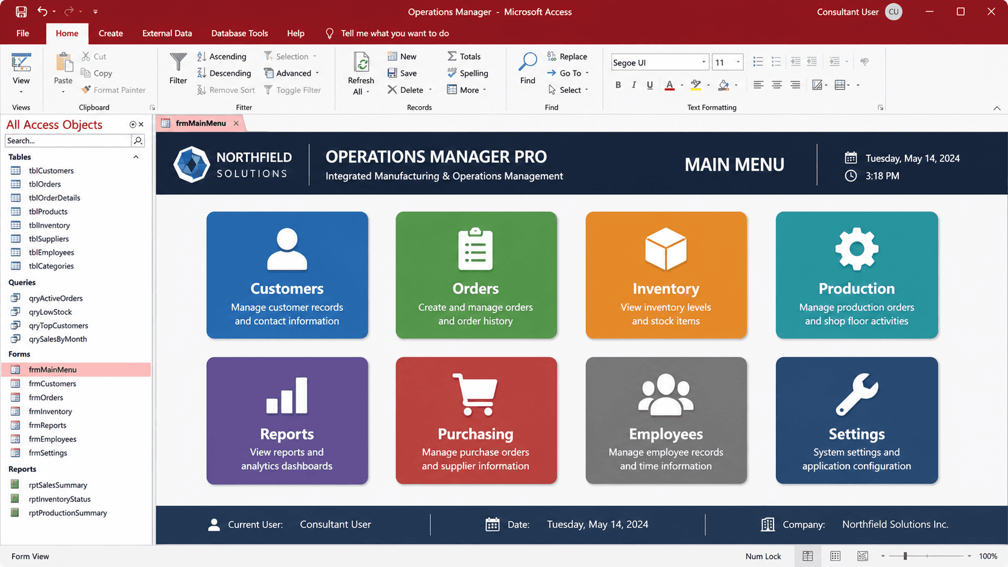Viewport: 1008px width, 567px height.
Task: Open the Purchasing module tile
Action: click(476, 421)
